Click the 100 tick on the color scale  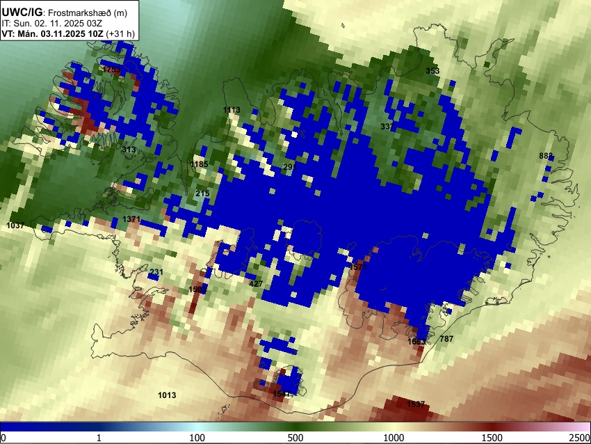pyautogui.click(x=197, y=438)
